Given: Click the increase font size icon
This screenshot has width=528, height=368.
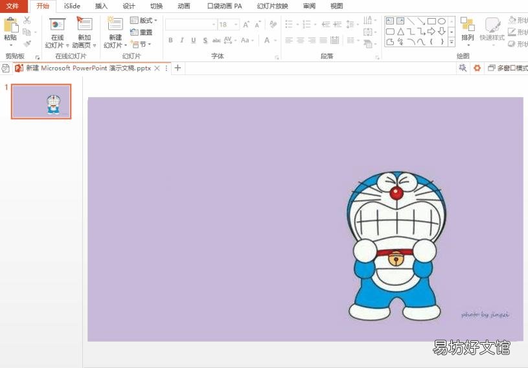Looking at the screenshot, I should click(246, 25).
